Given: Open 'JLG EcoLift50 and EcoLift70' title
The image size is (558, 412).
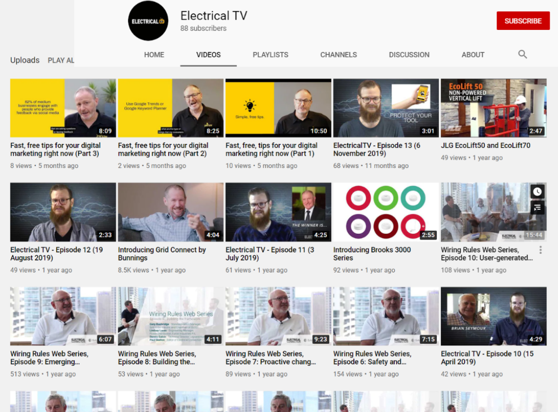Looking at the screenshot, I should 485,145.
